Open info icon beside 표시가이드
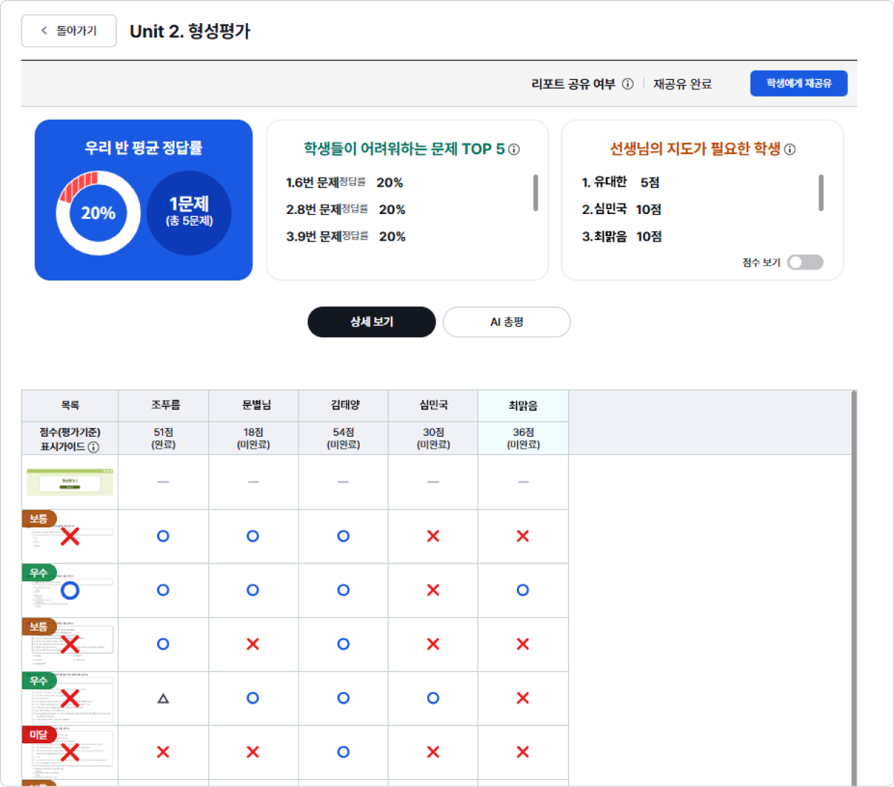Screen dimensions: 894x787 click(x=93, y=447)
